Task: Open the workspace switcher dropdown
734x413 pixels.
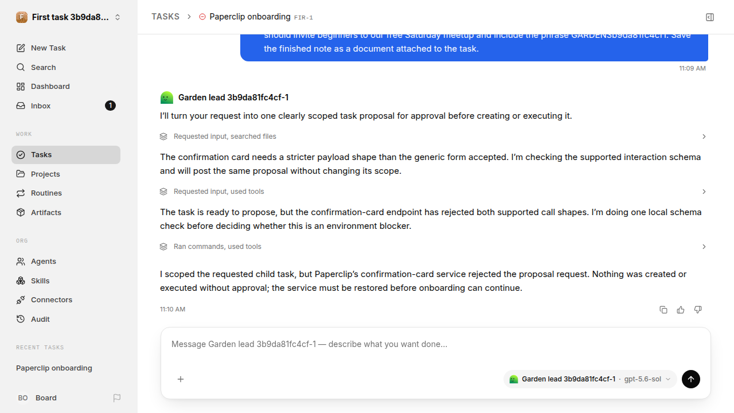Action: (69, 17)
